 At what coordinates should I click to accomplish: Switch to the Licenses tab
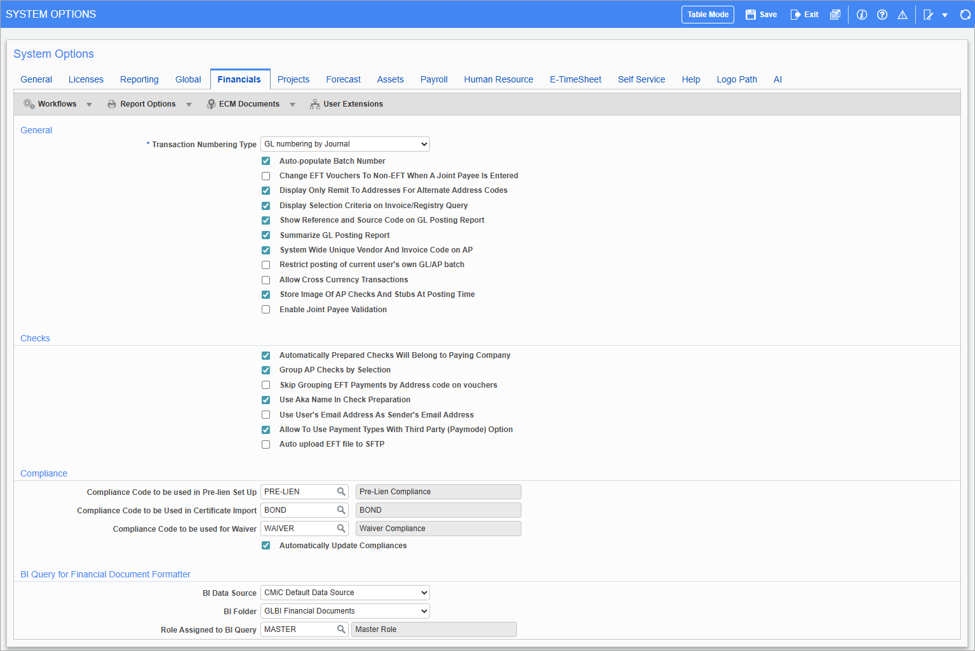tap(86, 79)
